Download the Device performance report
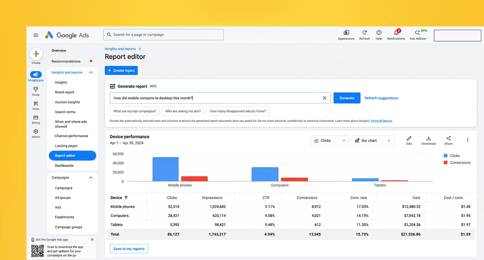 pyautogui.click(x=428, y=138)
